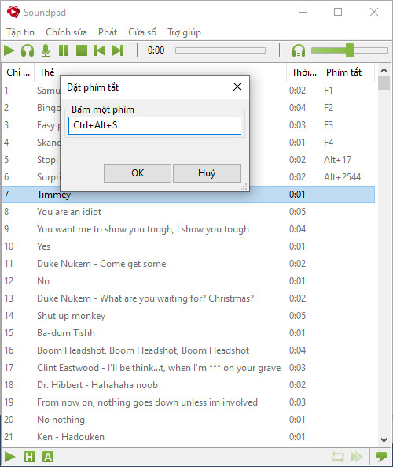Screen dimensions: 393x467
Task: Click the Soundpad app logo icon
Action: click(x=13, y=12)
